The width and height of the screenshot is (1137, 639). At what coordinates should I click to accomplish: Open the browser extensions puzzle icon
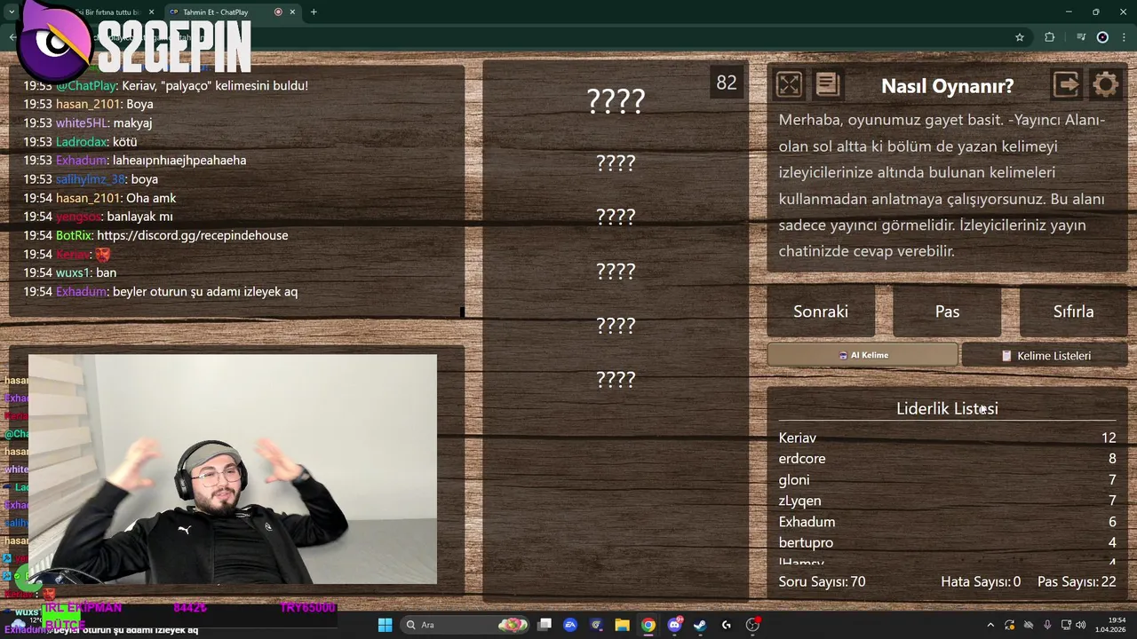1050,37
